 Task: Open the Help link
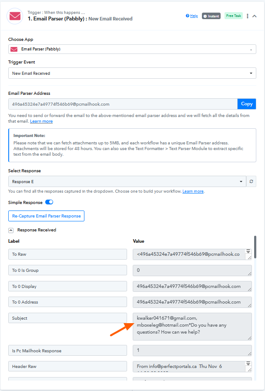tap(192, 16)
